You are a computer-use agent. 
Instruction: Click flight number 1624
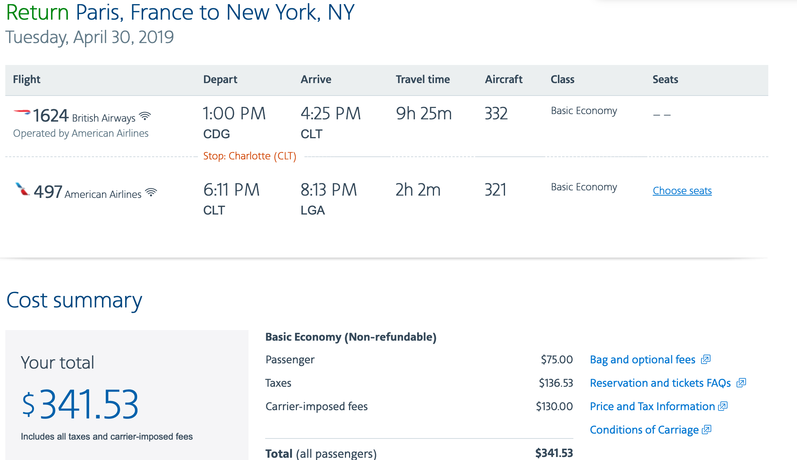coord(51,116)
